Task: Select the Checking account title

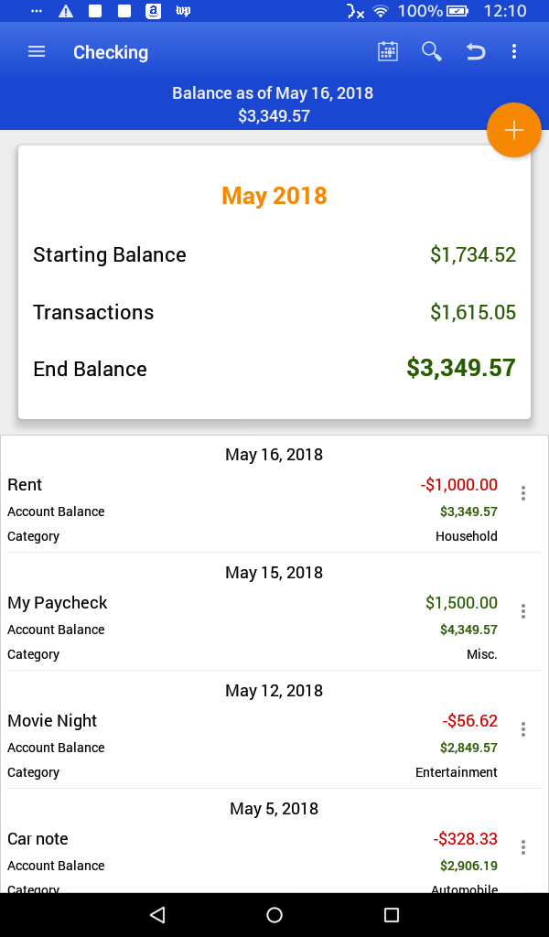Action: 110,52
